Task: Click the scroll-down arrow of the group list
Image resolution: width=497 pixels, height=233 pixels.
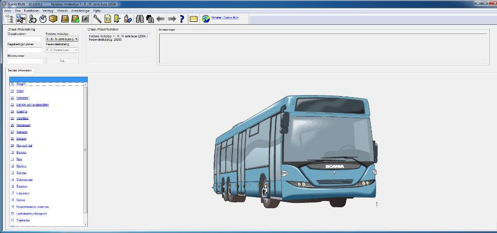Action: [85, 224]
